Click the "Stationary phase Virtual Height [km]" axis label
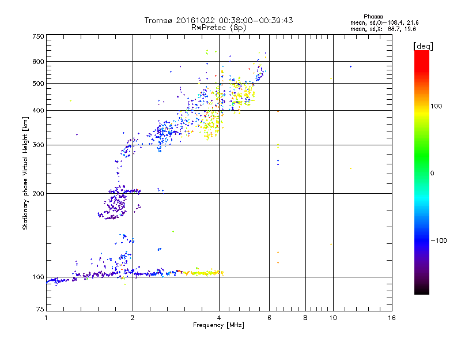Screen dimensions: 461x346 tap(25, 173)
